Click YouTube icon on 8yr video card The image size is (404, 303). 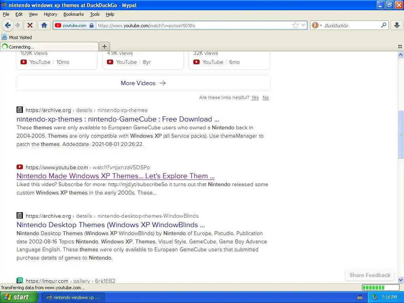(x=110, y=62)
